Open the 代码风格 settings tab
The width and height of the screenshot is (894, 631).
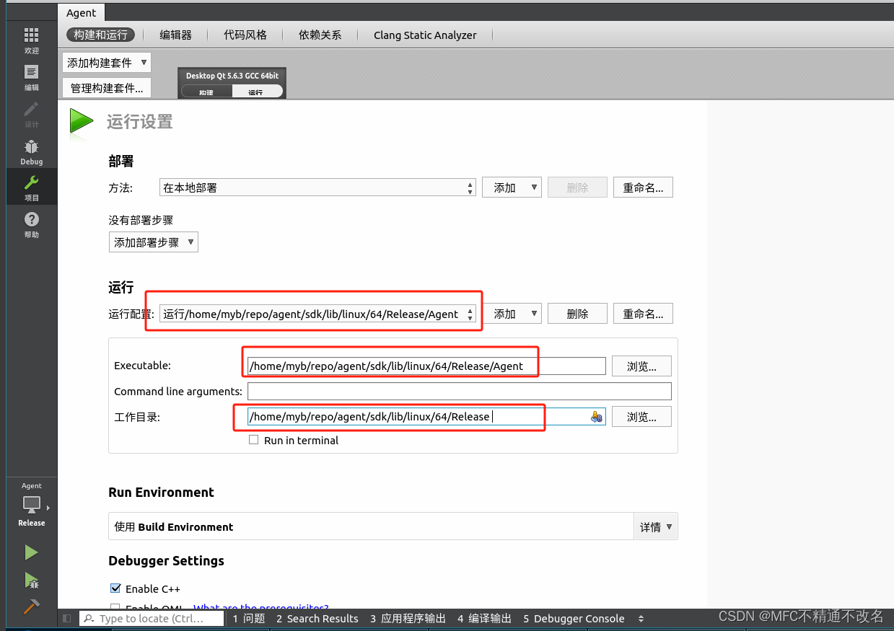pyautogui.click(x=245, y=35)
